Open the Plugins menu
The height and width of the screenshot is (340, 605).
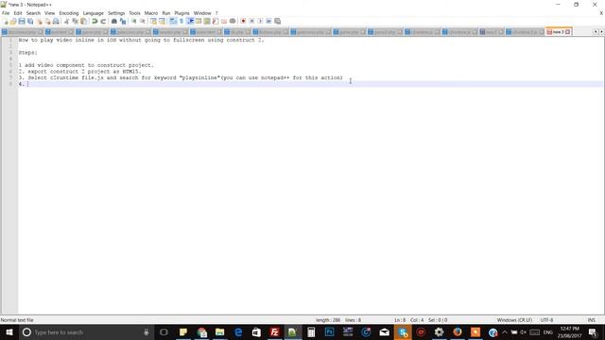coord(181,13)
